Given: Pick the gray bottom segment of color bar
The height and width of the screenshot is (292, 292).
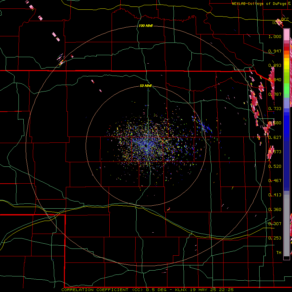Looking at the screenshot, I should [286, 225].
